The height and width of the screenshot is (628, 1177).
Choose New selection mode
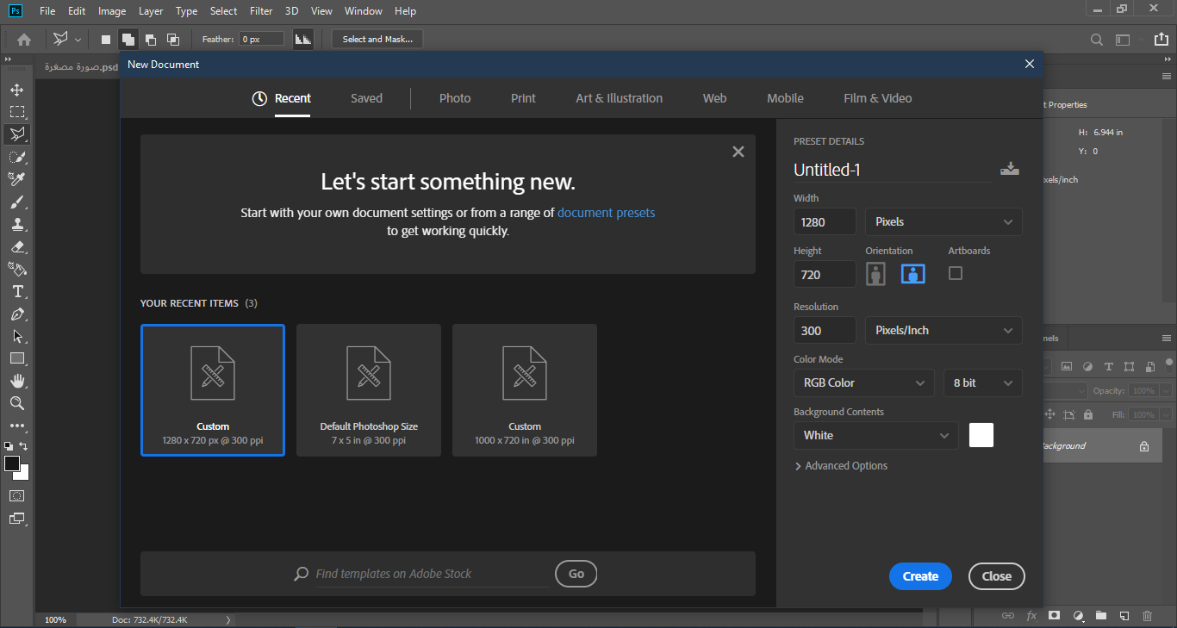coord(106,40)
